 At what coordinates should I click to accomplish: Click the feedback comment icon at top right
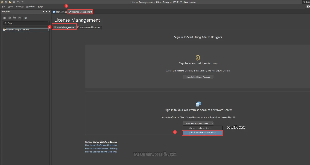[308, 7]
